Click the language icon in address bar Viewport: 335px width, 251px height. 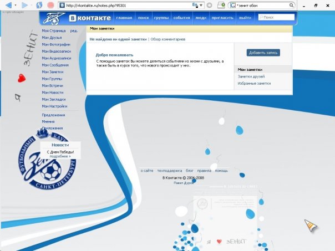point(195,5)
